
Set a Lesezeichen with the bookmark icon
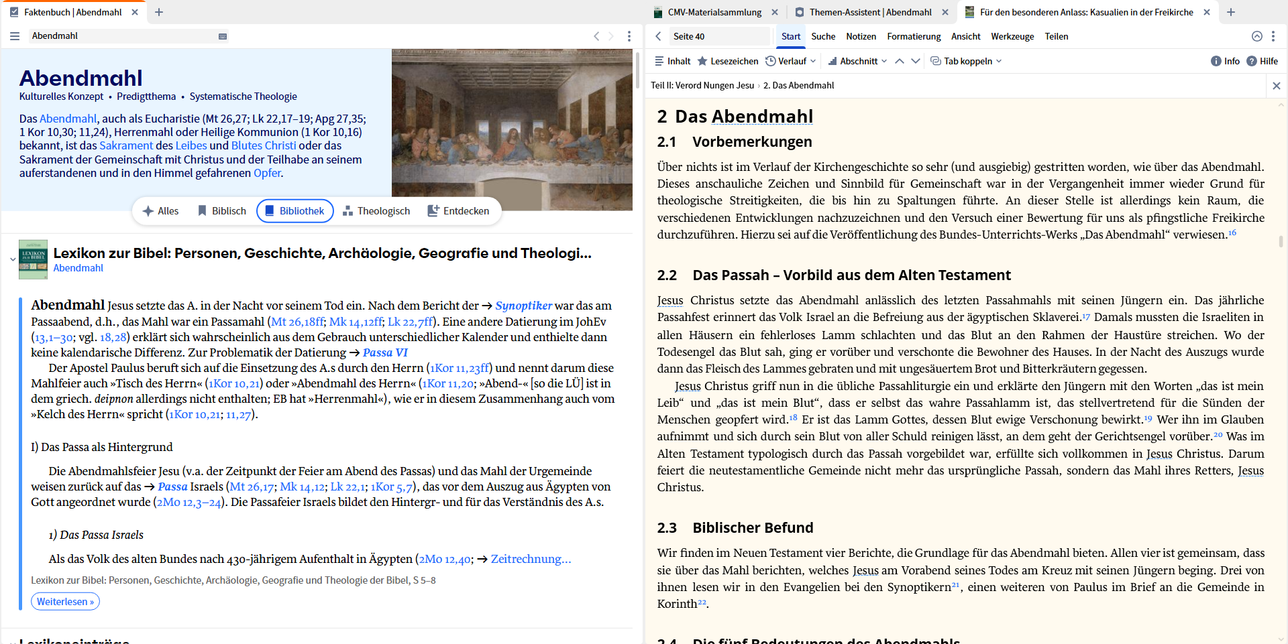pos(702,61)
